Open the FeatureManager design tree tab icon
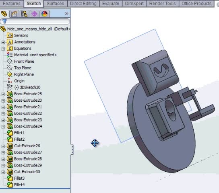Image resolution: width=219 pixels, height=193 pixels. [4, 14]
